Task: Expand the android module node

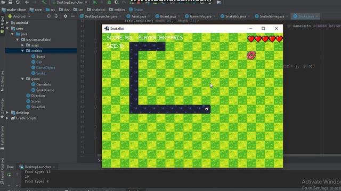Action: click(7, 23)
